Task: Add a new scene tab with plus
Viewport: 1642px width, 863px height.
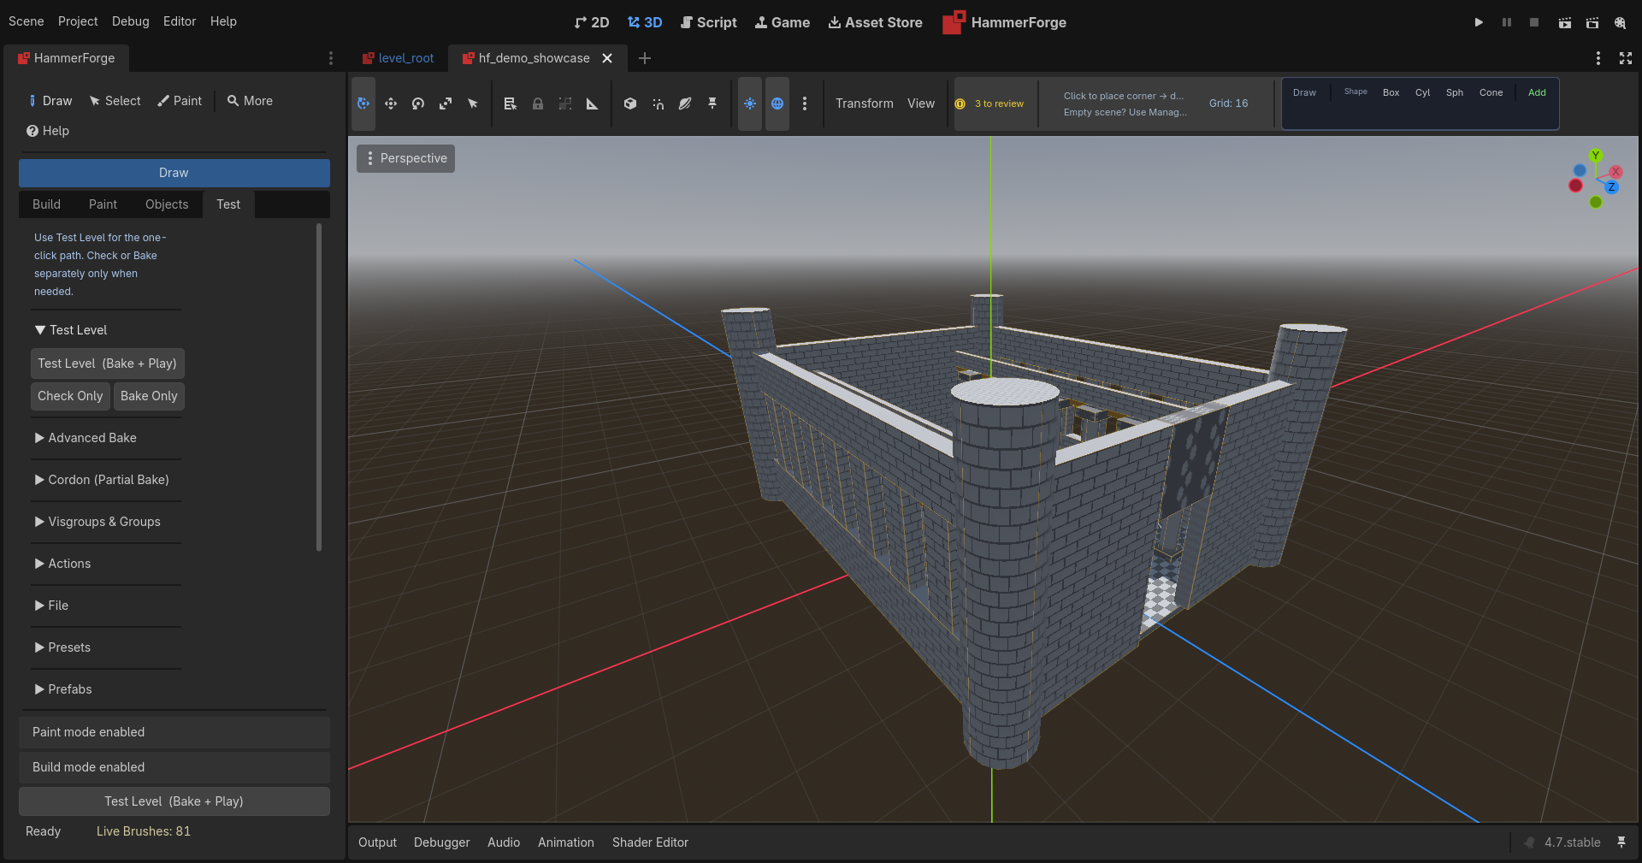Action: pyautogui.click(x=645, y=58)
